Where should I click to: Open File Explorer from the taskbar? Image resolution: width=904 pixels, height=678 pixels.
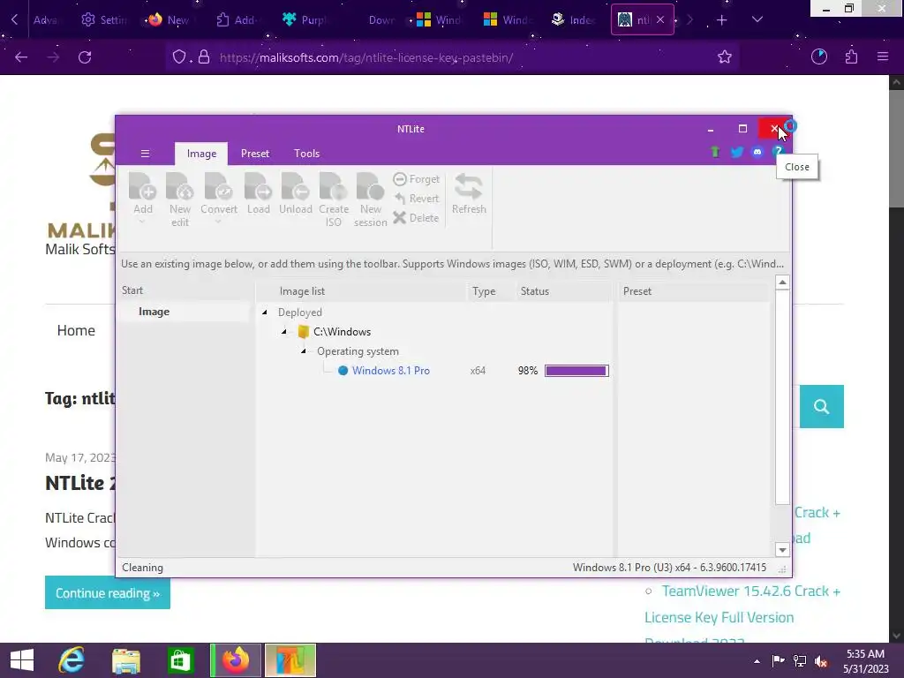tap(125, 660)
